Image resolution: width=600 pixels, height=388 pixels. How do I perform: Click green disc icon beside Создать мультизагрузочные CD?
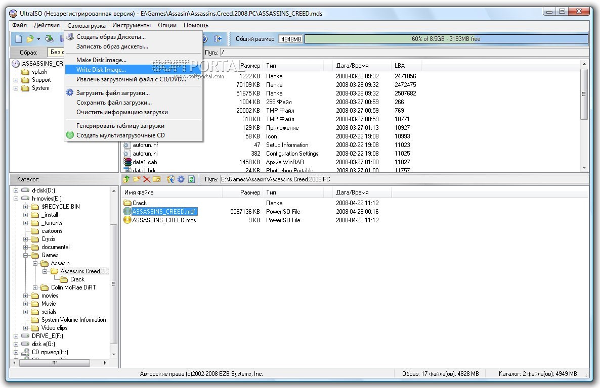click(70, 135)
